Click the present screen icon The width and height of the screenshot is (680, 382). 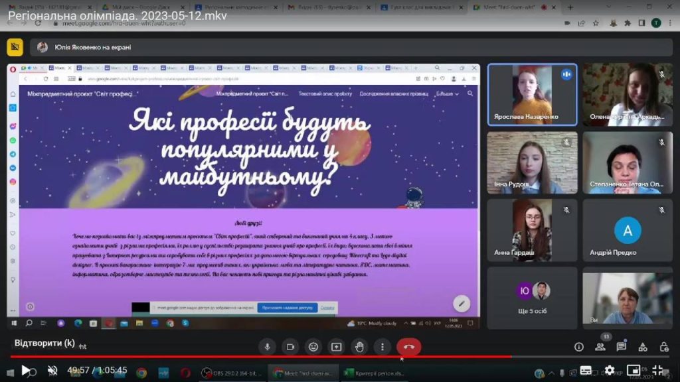coord(336,347)
